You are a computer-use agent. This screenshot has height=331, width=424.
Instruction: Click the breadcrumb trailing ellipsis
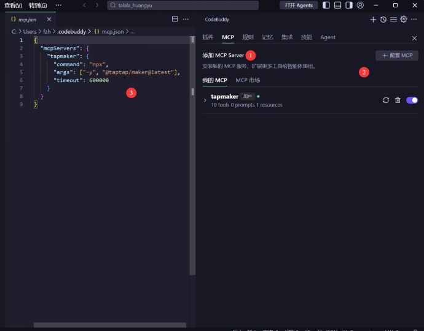click(133, 31)
